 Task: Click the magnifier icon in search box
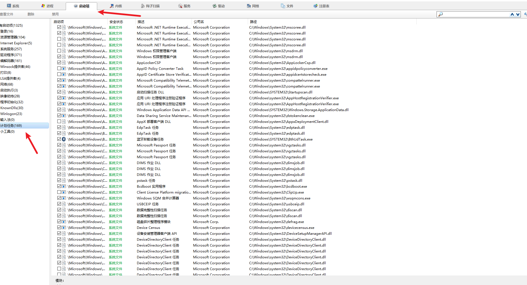440,14
